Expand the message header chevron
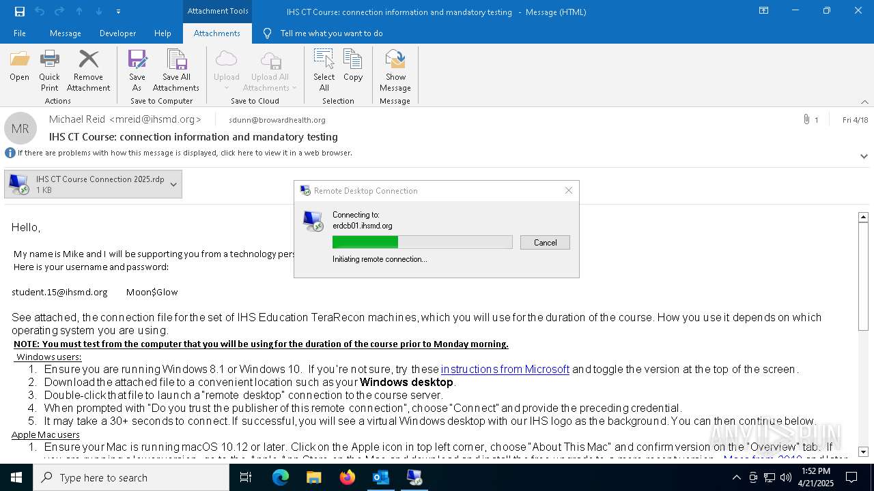This screenshot has height=491, width=874. click(864, 156)
